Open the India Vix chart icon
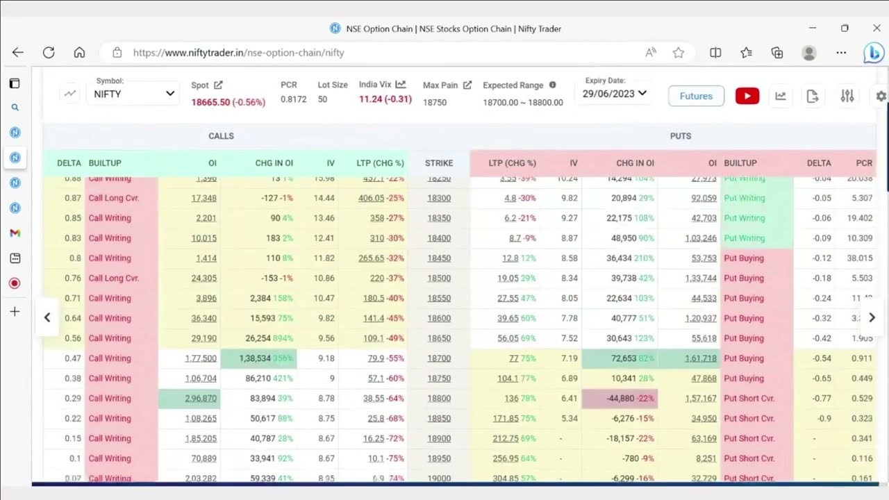Screen dimensions: 889x500 pos(401,84)
